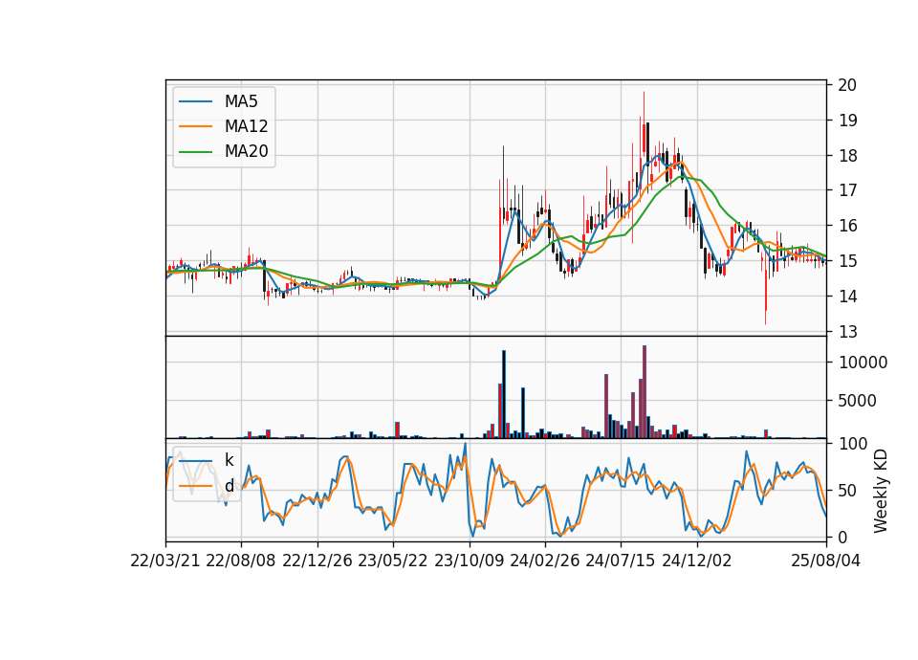This screenshot has width=918, height=660.
Task: Click the price axis value 13
Action: click(847, 332)
